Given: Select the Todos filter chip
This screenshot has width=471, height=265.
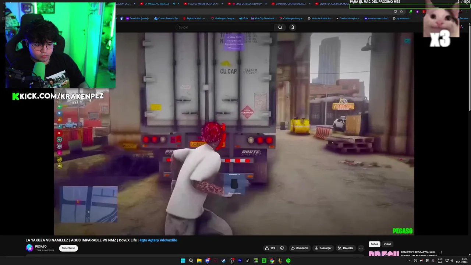Looking at the screenshot, I should pyautogui.click(x=374, y=244).
